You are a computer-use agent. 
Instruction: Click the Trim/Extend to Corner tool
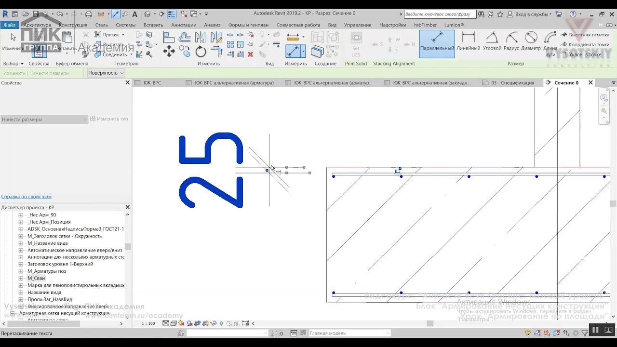[x=216, y=52]
